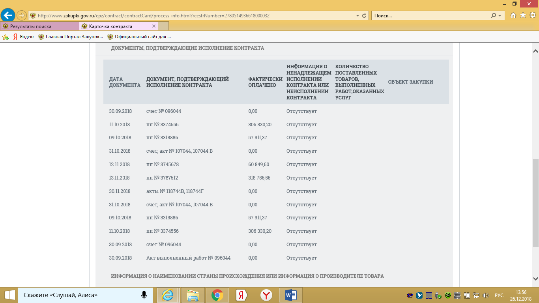Image resolution: width=539 pixels, height=303 pixels.
Task: Click Информация о наименовании страны происхождения heading
Action: point(247,276)
